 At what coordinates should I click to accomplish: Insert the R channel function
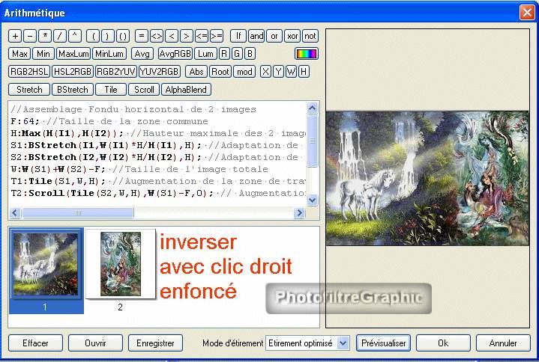point(224,54)
